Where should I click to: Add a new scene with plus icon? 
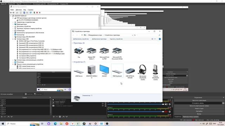[x=2, y=117]
